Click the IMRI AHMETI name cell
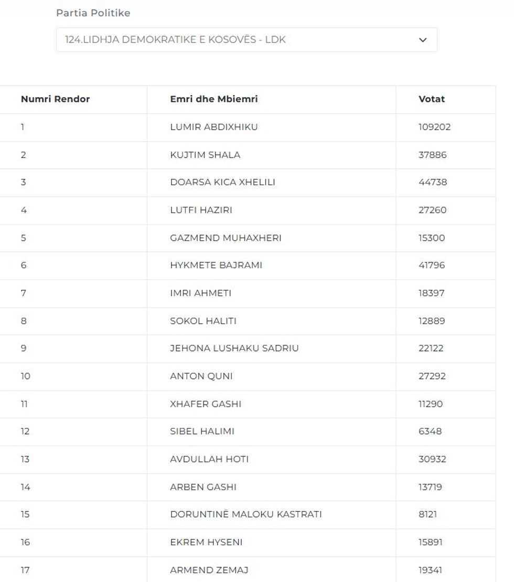 pyautogui.click(x=200, y=293)
